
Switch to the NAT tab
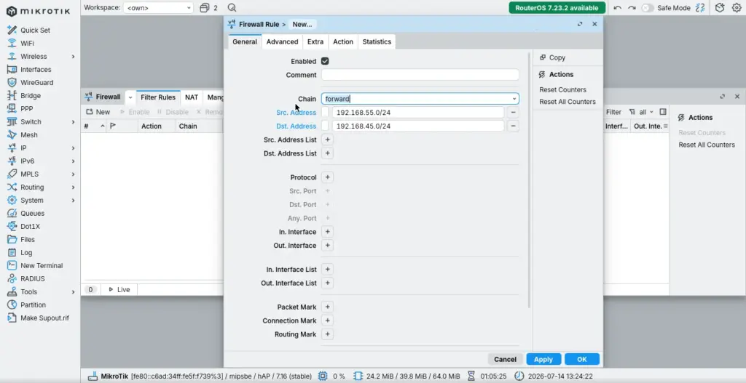pyautogui.click(x=192, y=97)
